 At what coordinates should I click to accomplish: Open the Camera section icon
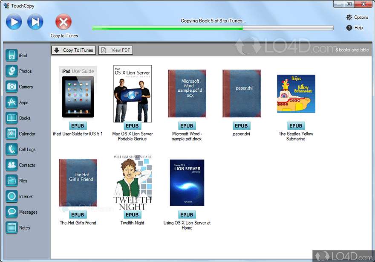12,87
